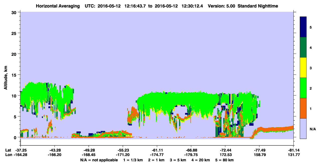Click the '2 = 1 km' legend text
The image size is (326, 167).
pyautogui.click(x=156, y=160)
